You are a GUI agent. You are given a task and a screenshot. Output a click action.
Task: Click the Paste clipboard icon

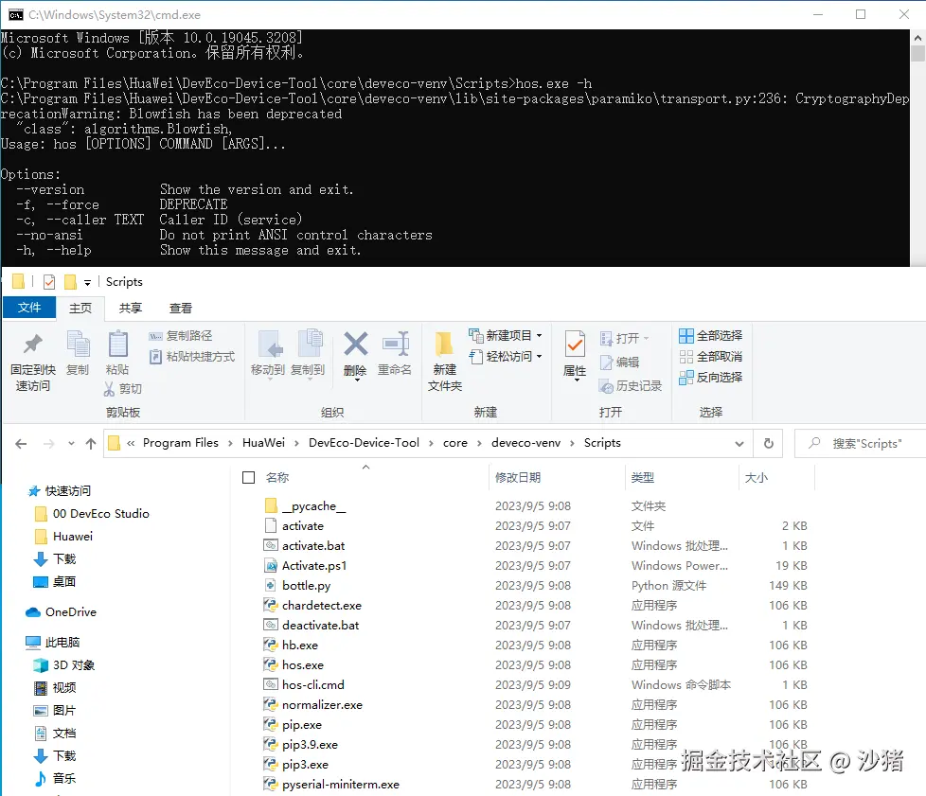(x=117, y=344)
